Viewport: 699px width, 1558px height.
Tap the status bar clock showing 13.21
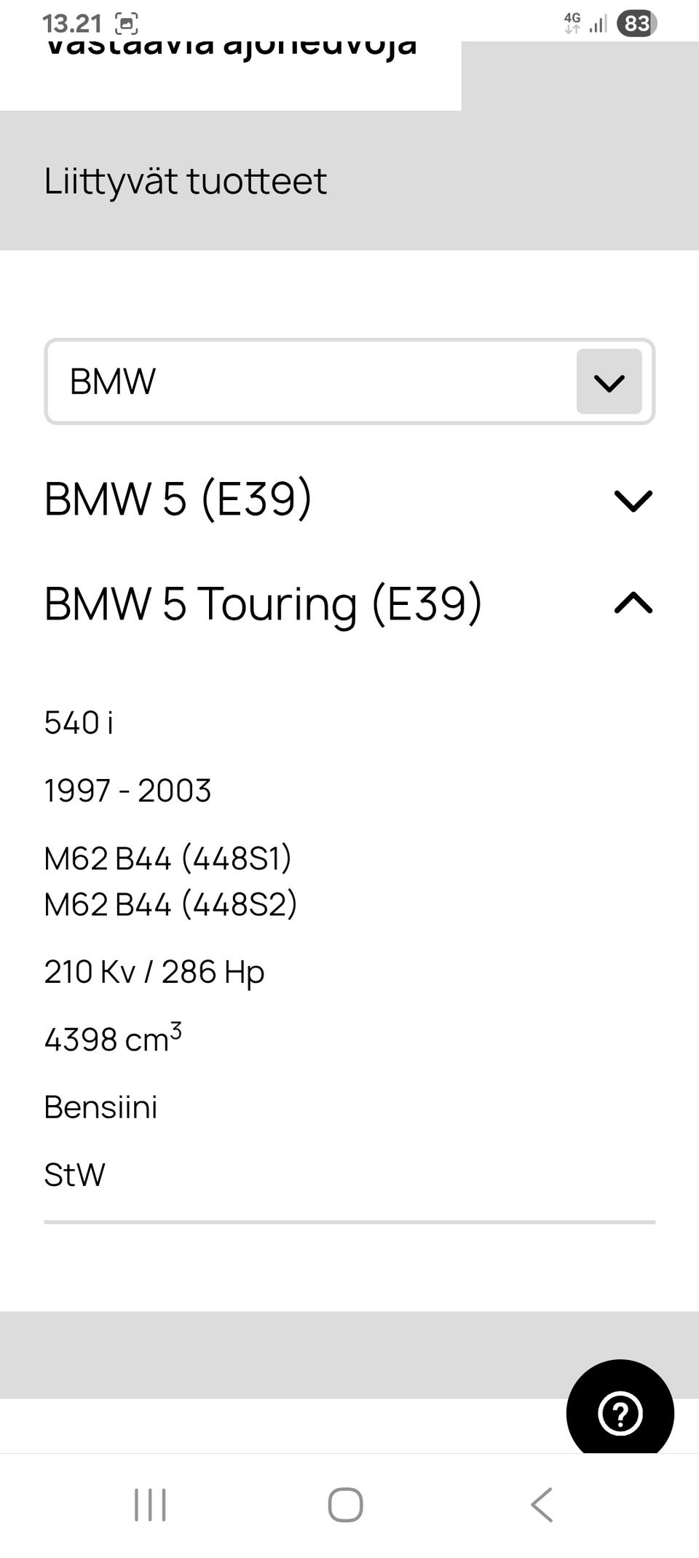(71, 24)
